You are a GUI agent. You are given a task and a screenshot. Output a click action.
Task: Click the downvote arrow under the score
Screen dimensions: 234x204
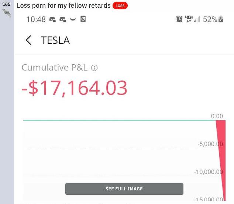(x=7, y=13)
